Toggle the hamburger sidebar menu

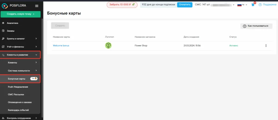click(37, 6)
